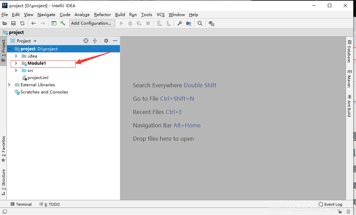Viewport: 356px width, 215px height.
Task: Click the Stop square icon
Action: [148, 23]
